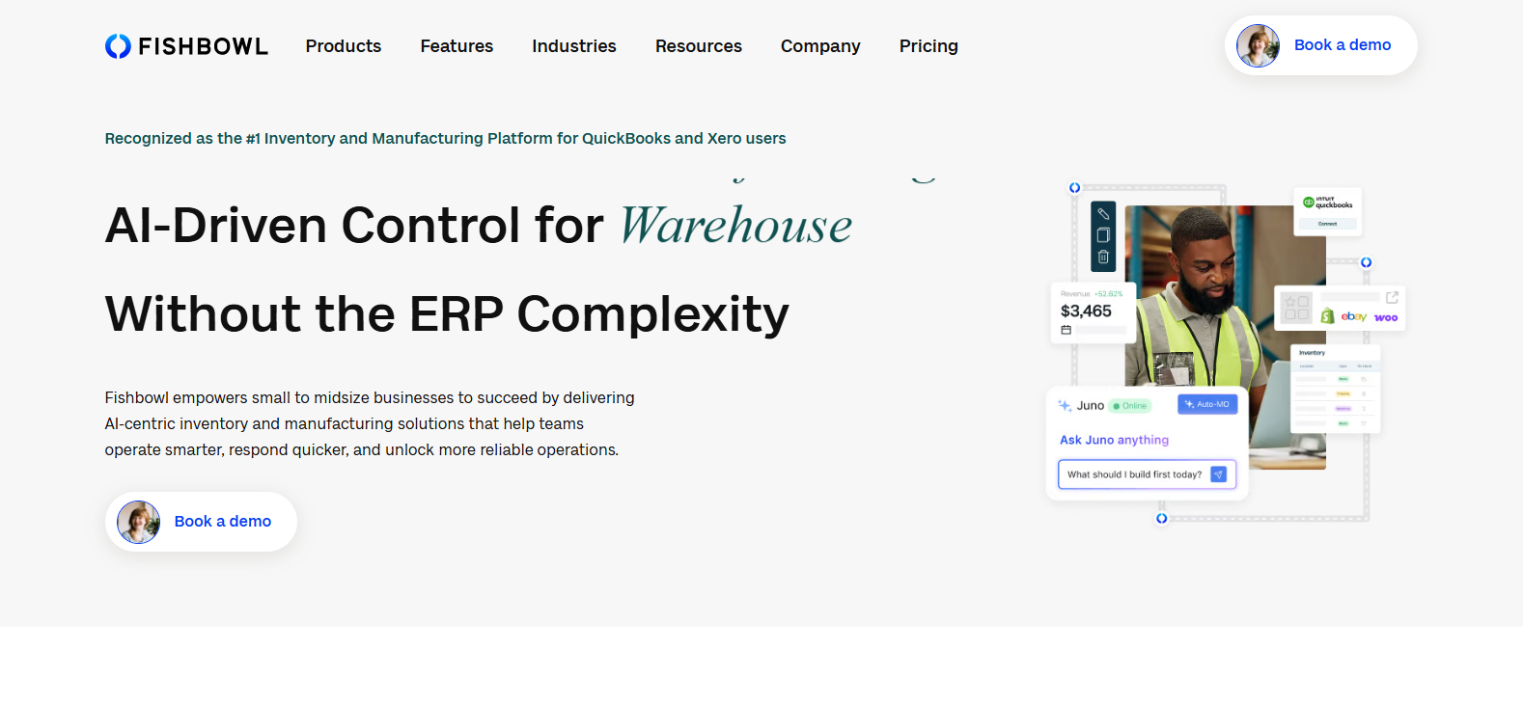Click the calendar icon under Revenue

click(1066, 330)
